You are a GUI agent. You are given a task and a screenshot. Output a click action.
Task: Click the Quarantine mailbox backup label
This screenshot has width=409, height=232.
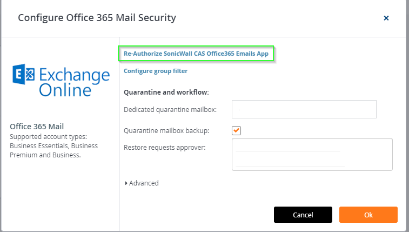coord(166,130)
